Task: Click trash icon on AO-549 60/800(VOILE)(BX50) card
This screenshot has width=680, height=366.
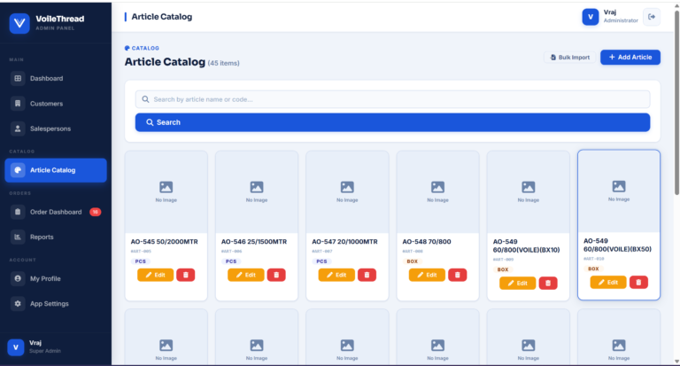Action: 638,282
